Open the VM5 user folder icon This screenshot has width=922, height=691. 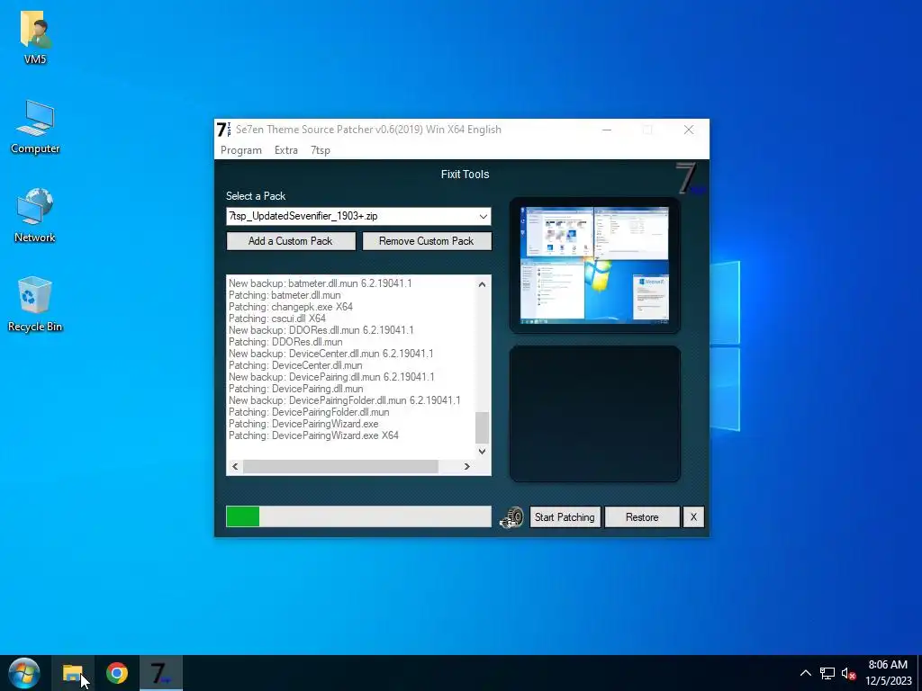pos(35,38)
